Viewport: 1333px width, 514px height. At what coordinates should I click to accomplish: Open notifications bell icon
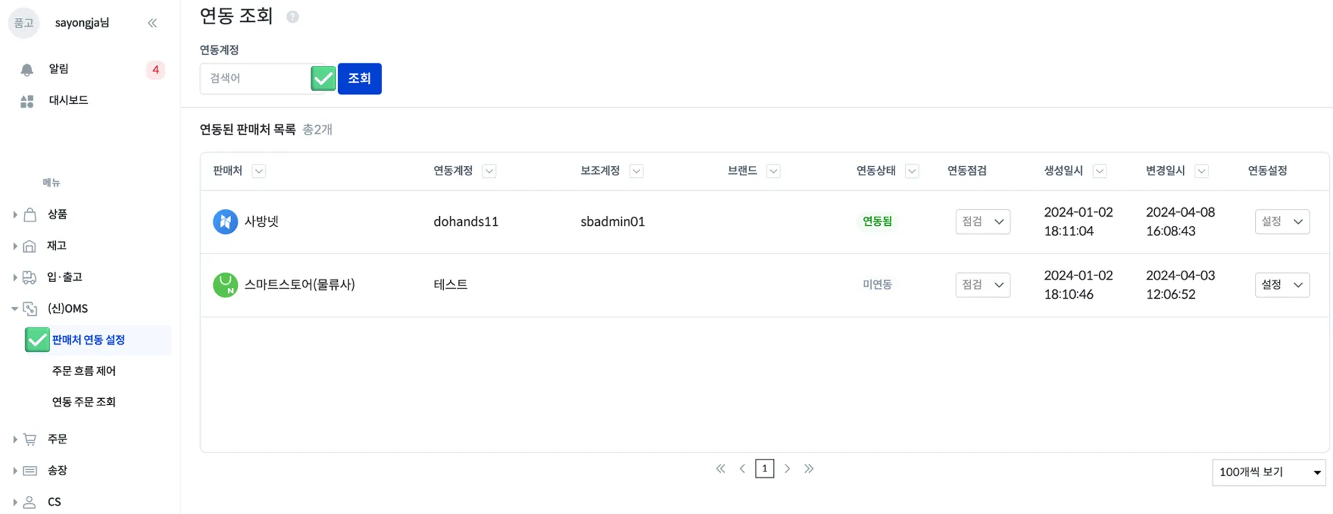point(27,69)
